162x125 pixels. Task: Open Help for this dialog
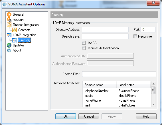146,116
